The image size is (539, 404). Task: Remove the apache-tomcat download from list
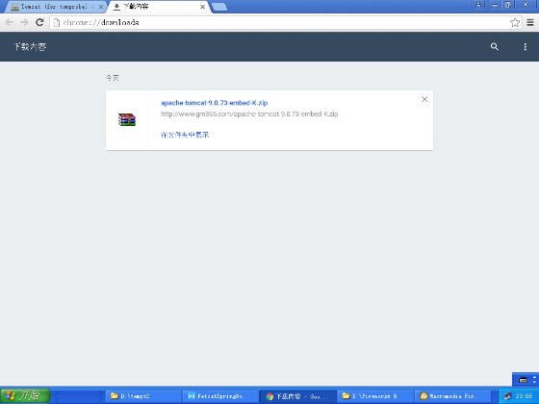click(x=424, y=99)
